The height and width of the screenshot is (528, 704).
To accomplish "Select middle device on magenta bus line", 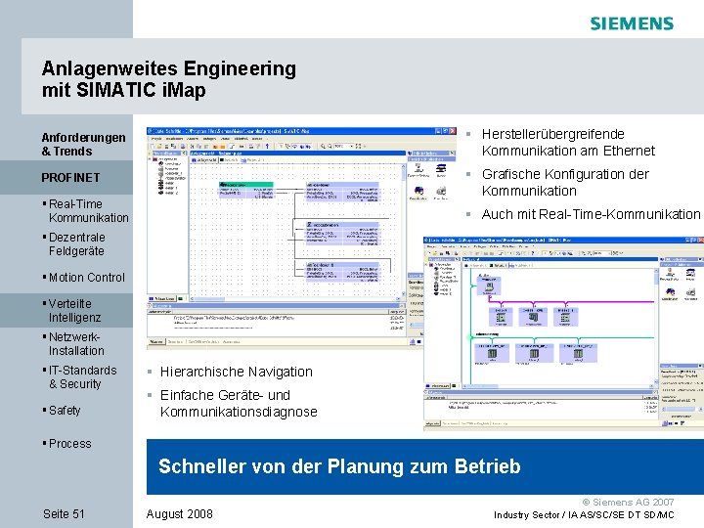I will coord(533,317).
